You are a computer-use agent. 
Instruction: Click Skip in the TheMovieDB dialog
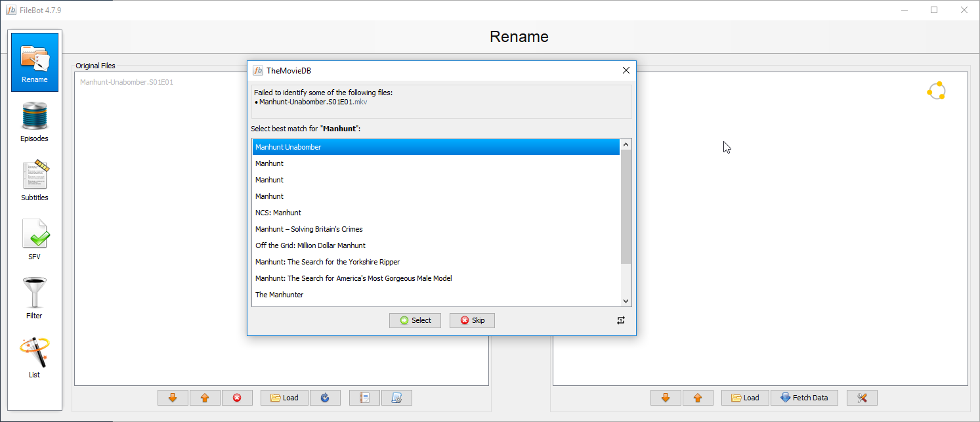pos(472,320)
